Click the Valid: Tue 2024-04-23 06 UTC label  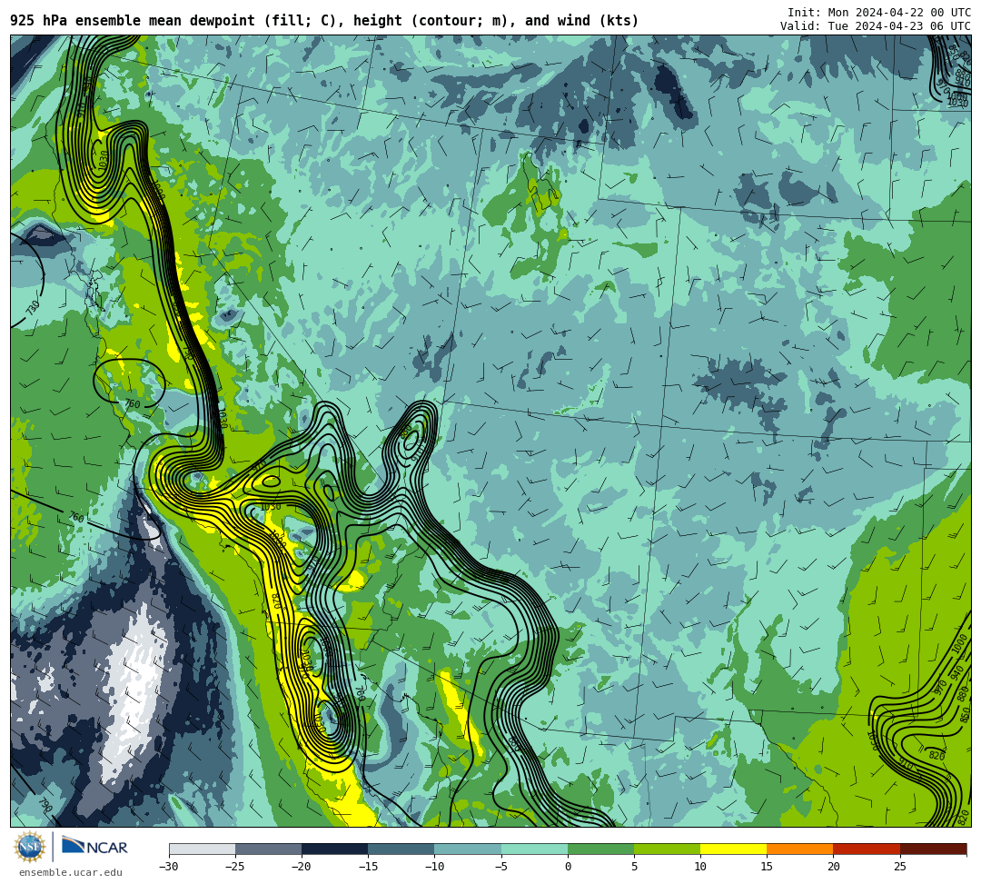tap(876, 26)
